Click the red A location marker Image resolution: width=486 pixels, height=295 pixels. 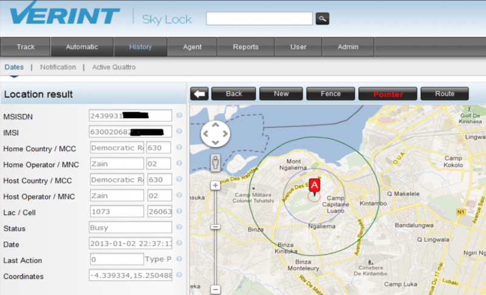click(315, 187)
